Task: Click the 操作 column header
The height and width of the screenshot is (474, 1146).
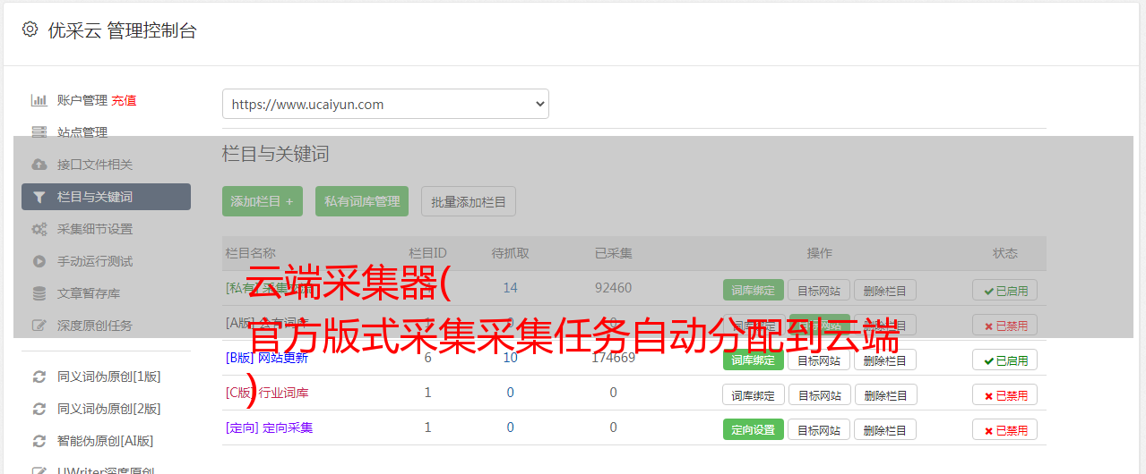Action: 819,253
